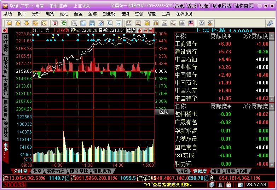
Task: Click the blue starred window icon
Action: coord(83,23)
